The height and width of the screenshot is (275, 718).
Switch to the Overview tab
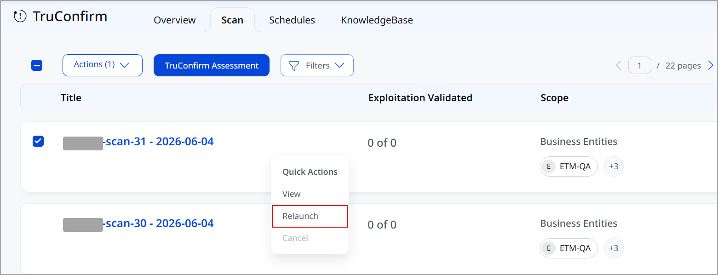(175, 20)
